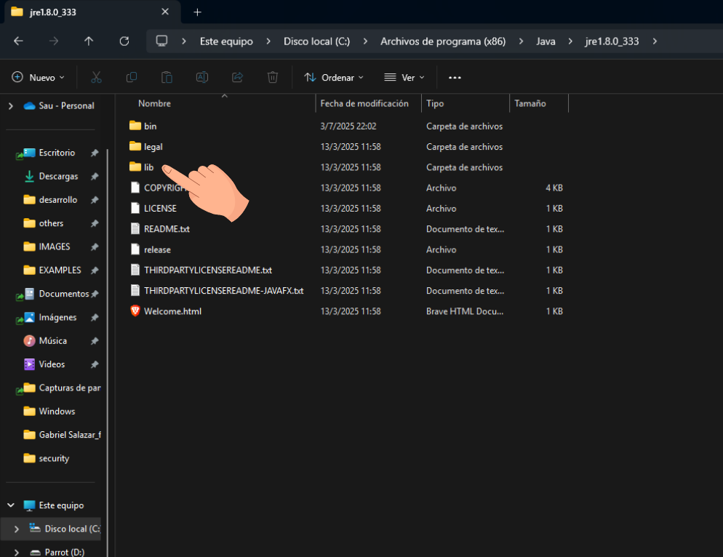Image resolution: width=723 pixels, height=557 pixels.
Task: Expand the Parrot (D:) tree node
Action: tap(17, 553)
